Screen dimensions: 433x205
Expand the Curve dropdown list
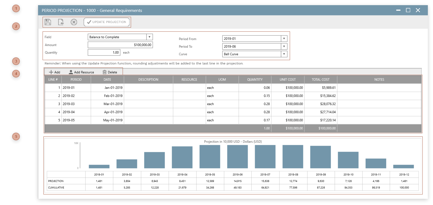(x=284, y=54)
